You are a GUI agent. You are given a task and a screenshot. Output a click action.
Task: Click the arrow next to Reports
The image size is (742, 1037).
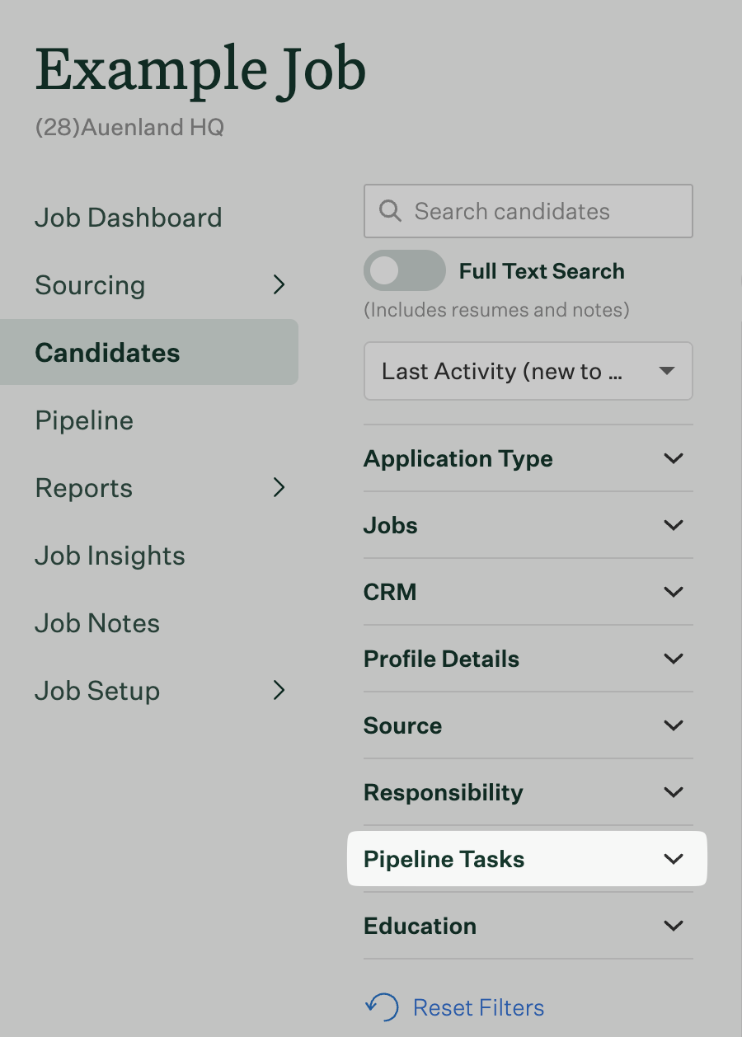click(x=279, y=488)
